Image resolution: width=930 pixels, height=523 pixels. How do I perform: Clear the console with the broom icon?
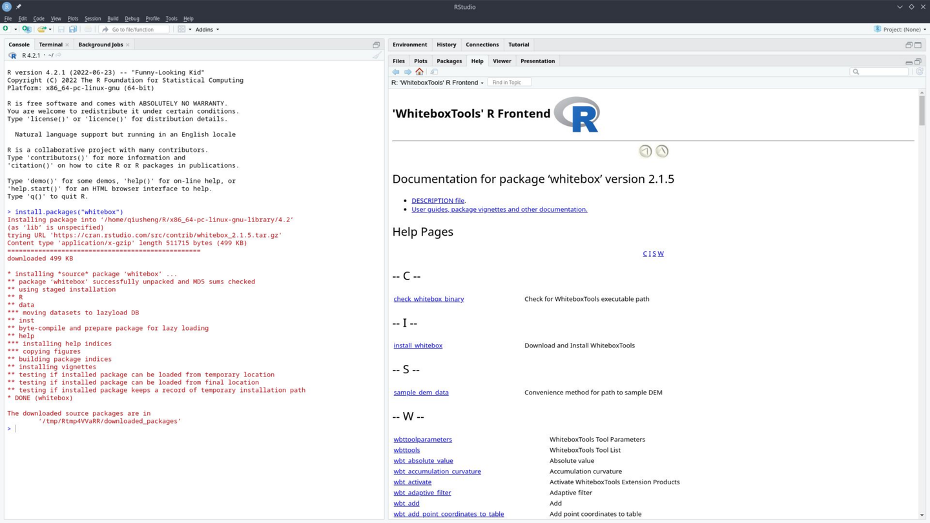(377, 56)
